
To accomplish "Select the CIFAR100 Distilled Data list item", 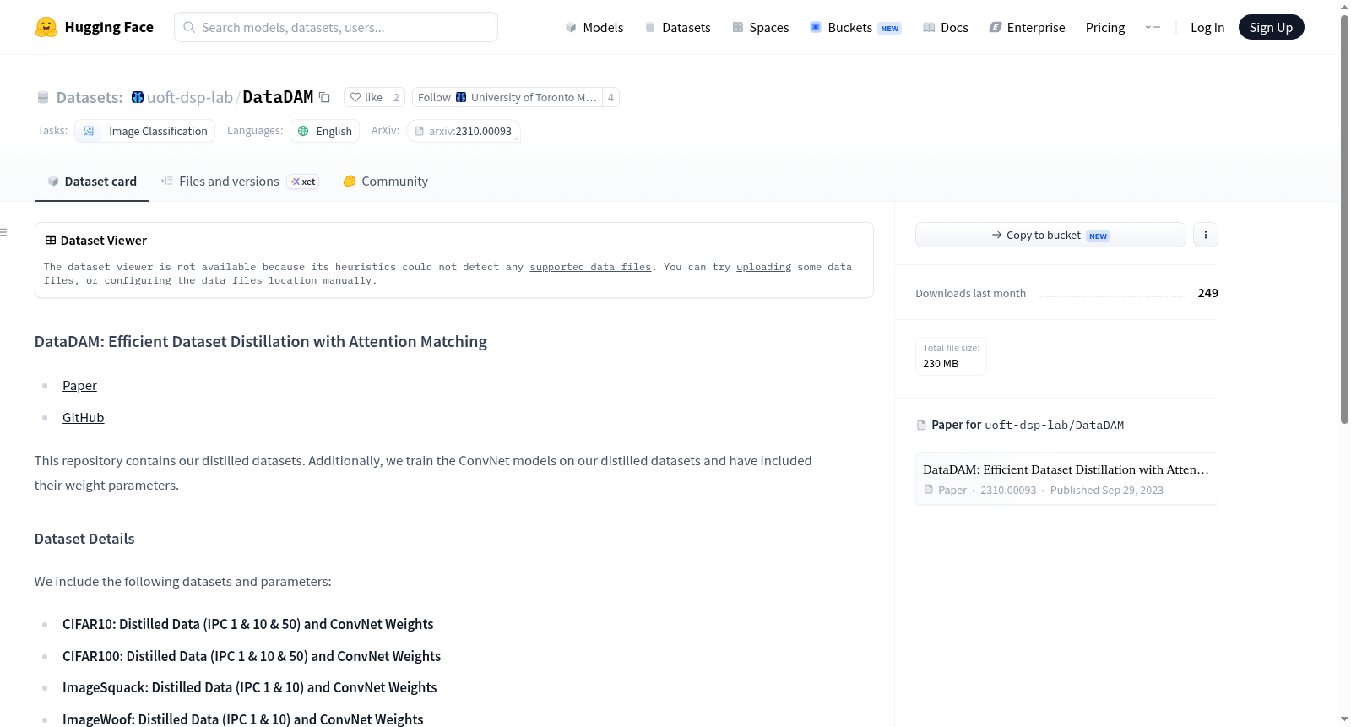I will pos(252,656).
